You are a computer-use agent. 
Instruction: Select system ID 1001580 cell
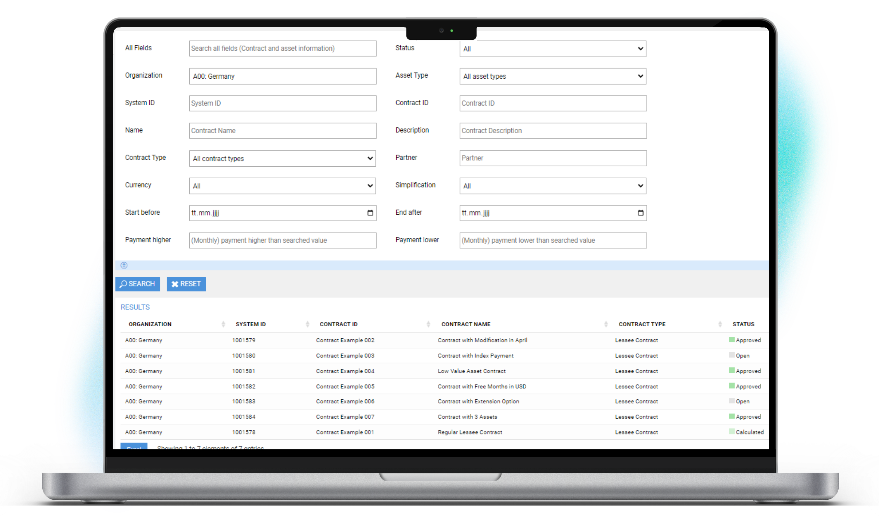244,356
